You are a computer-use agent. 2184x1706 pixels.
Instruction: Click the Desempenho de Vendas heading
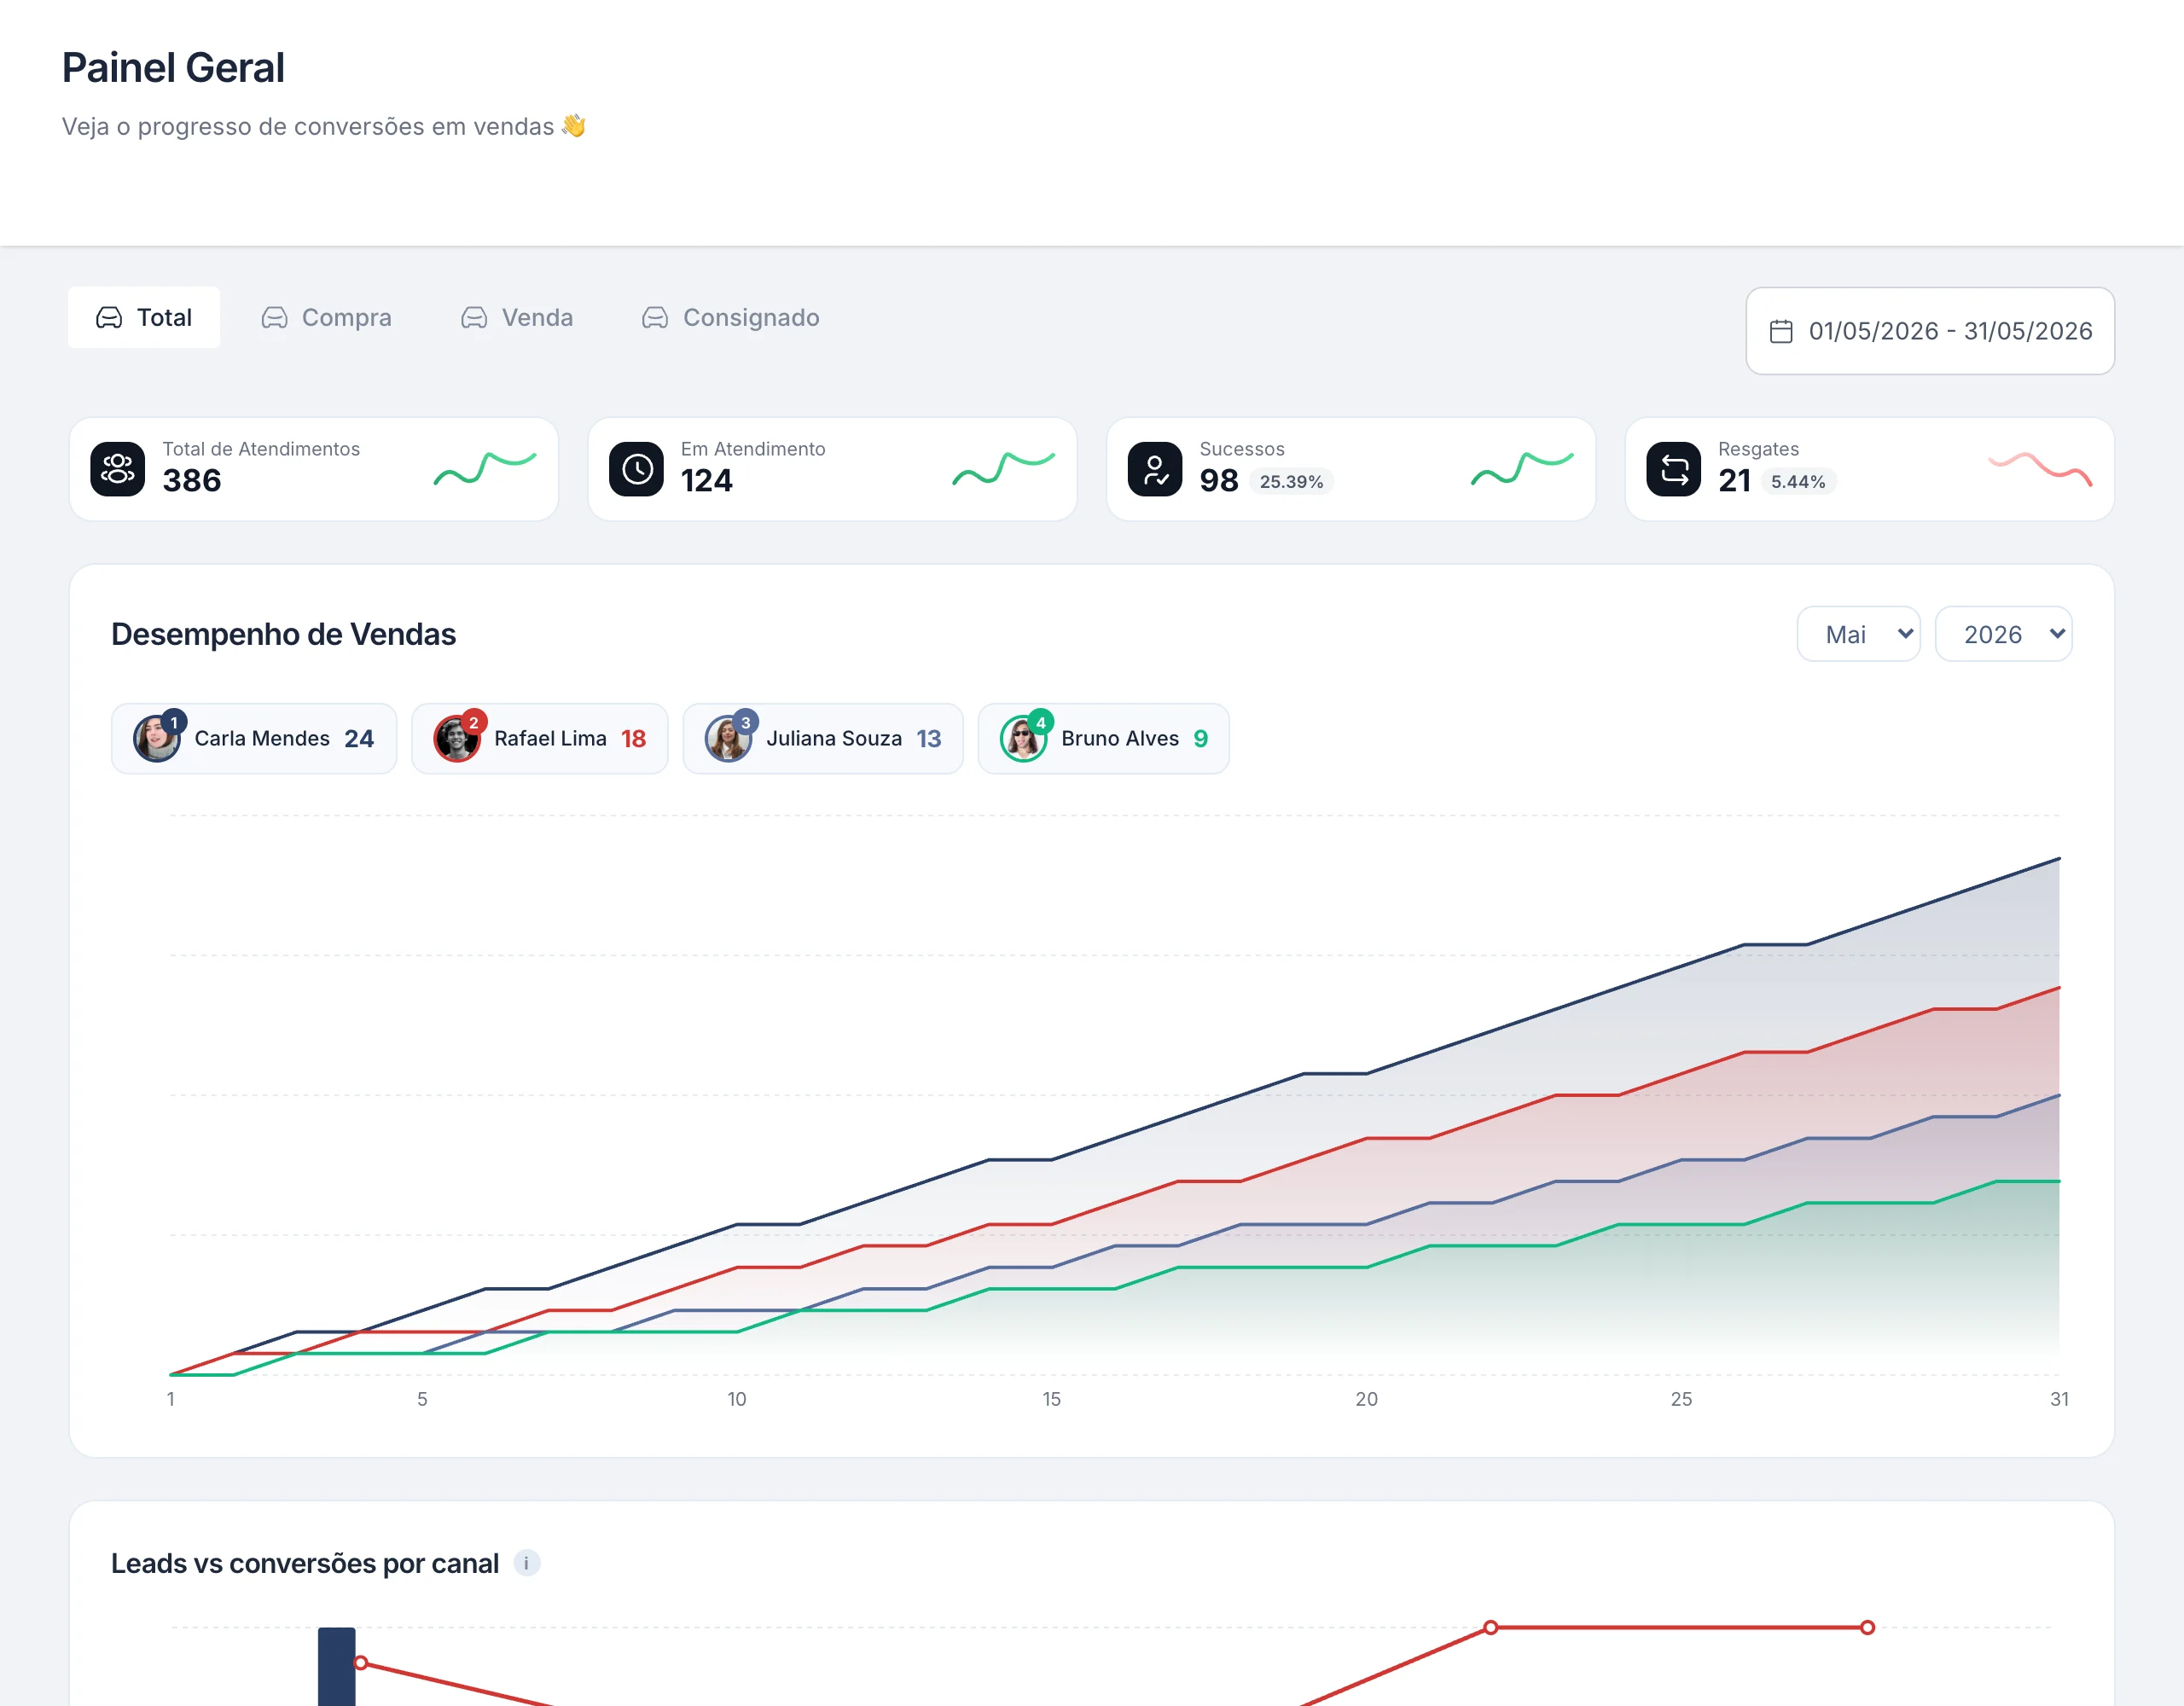click(x=283, y=634)
